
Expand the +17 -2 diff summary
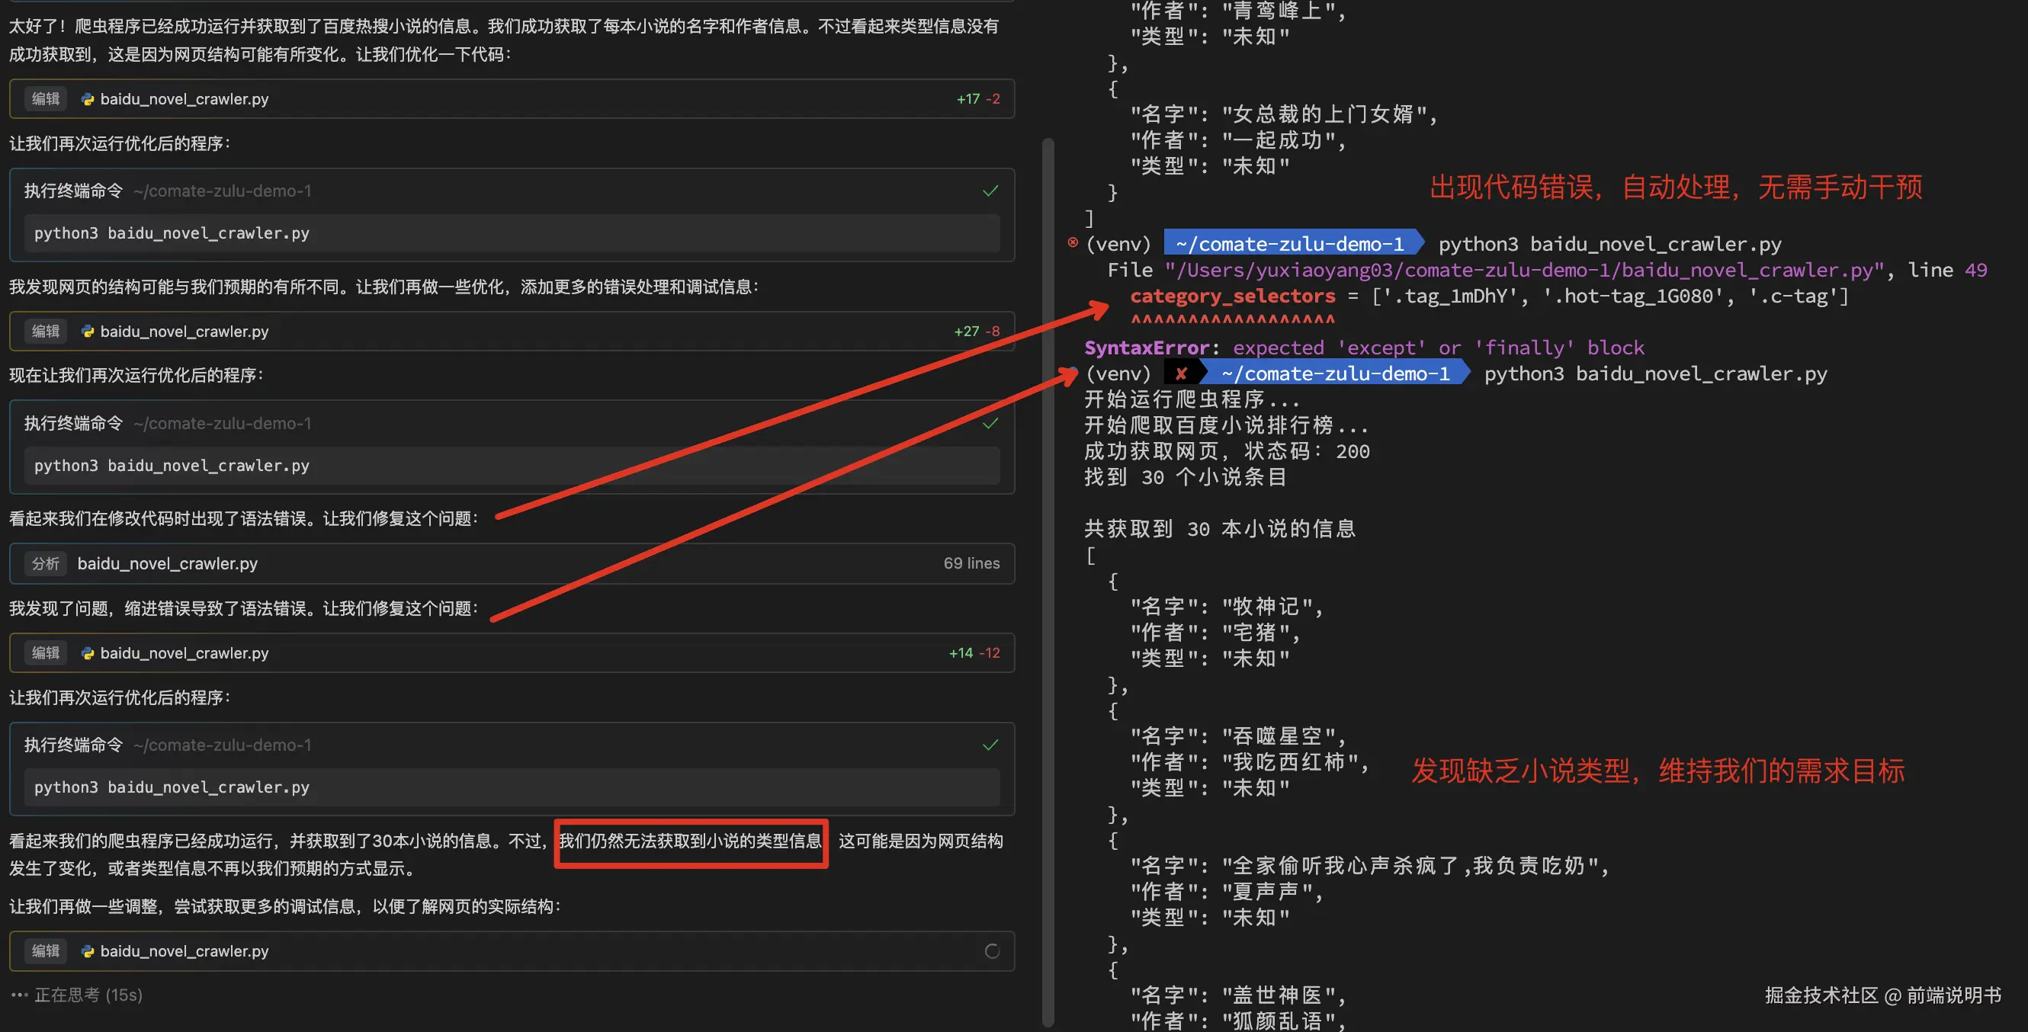click(977, 99)
